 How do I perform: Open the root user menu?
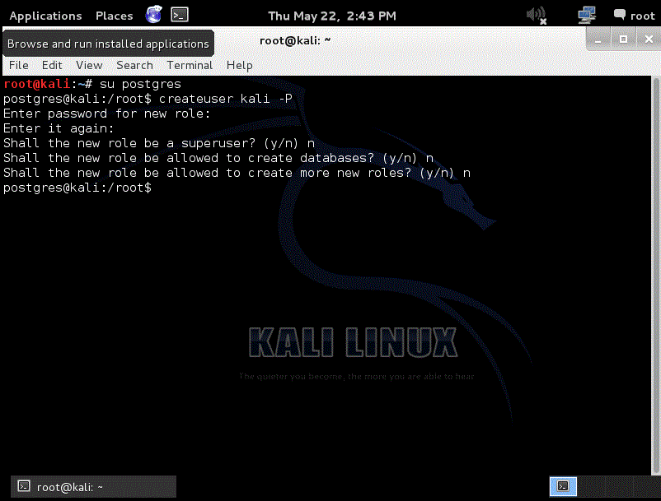[634, 16]
